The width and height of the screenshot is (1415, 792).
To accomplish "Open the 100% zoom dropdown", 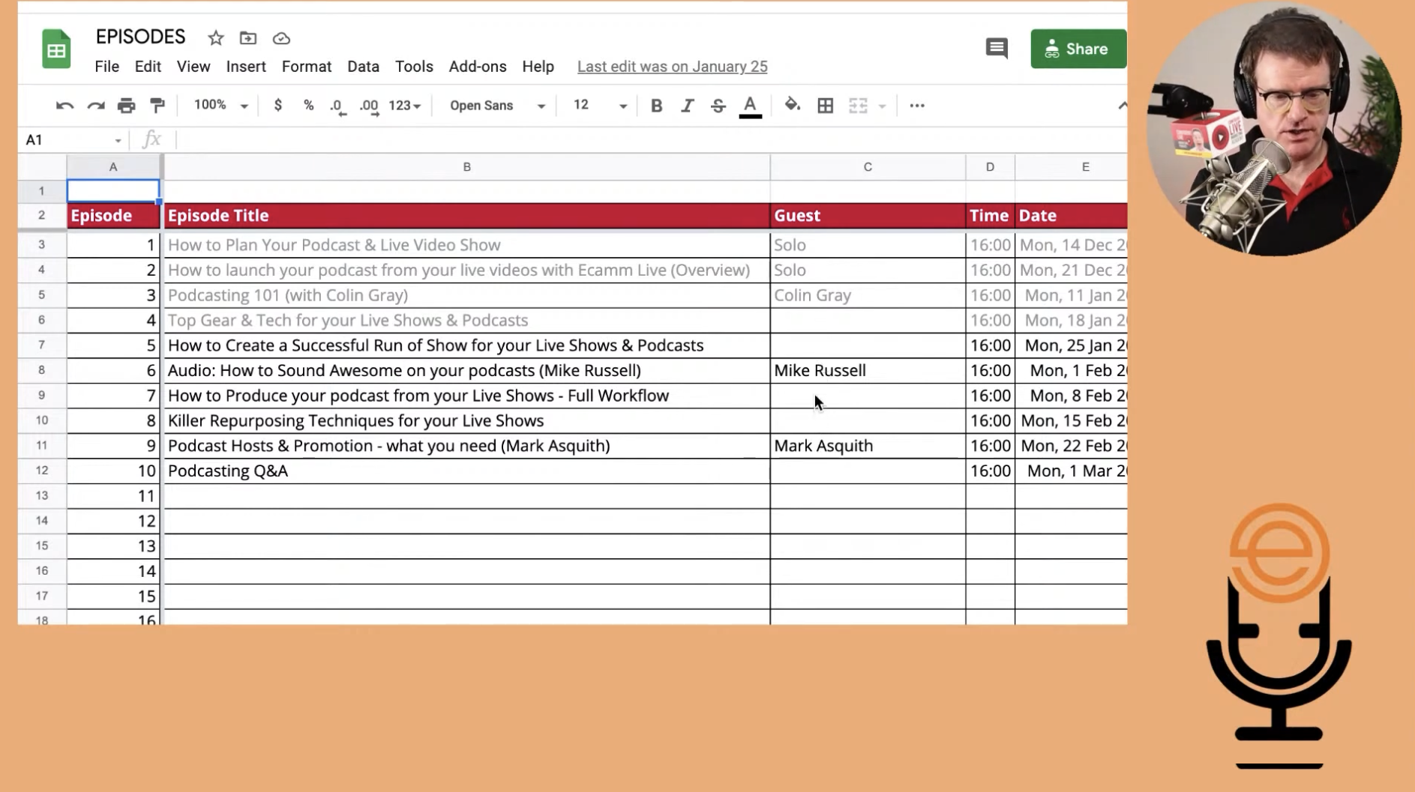I will click(x=220, y=106).
